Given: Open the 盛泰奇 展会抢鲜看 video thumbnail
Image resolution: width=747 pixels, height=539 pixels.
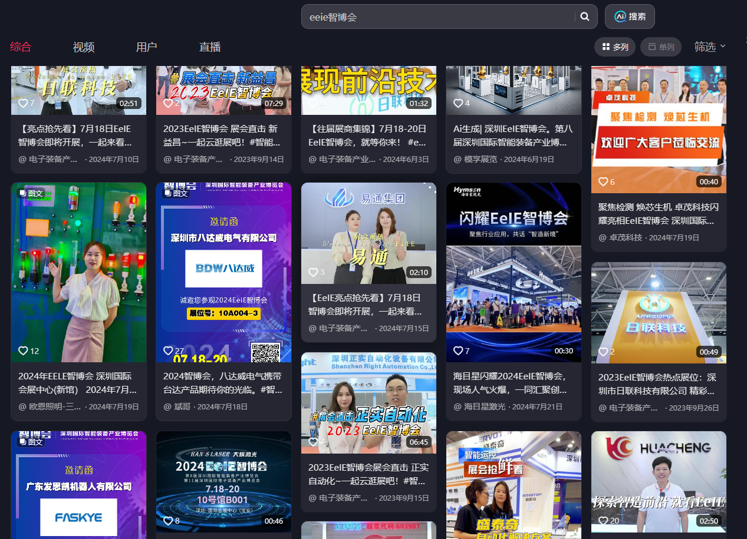Looking at the screenshot, I should coord(514,485).
